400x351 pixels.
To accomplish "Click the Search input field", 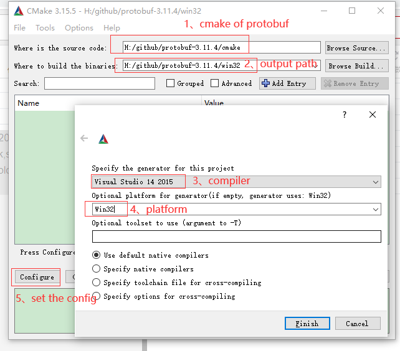I will click(100, 83).
